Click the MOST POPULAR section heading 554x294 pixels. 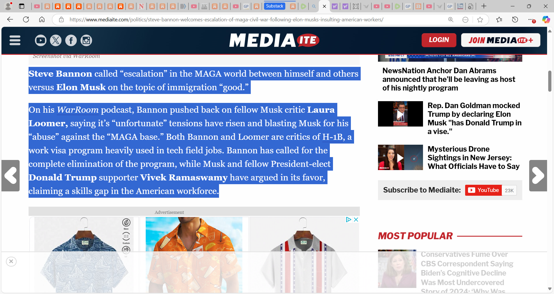415,236
